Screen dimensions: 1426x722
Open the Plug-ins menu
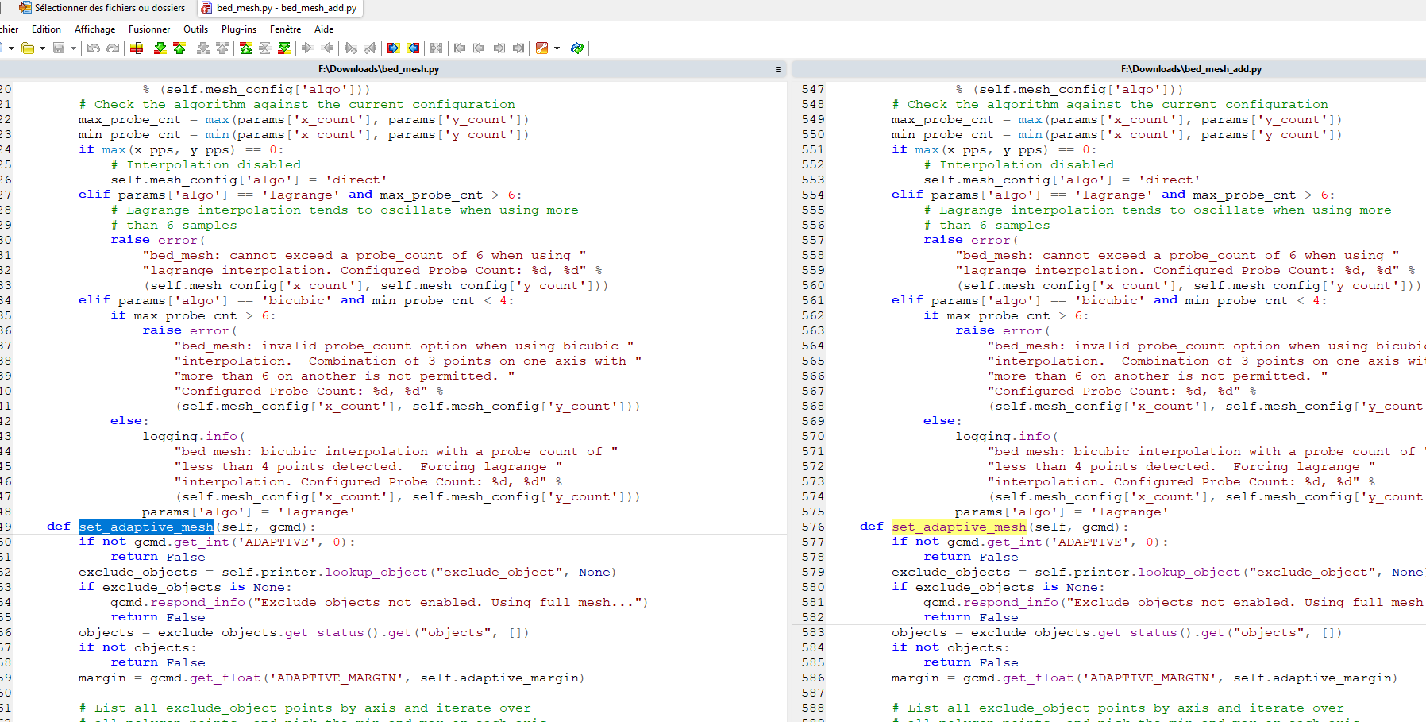click(239, 29)
